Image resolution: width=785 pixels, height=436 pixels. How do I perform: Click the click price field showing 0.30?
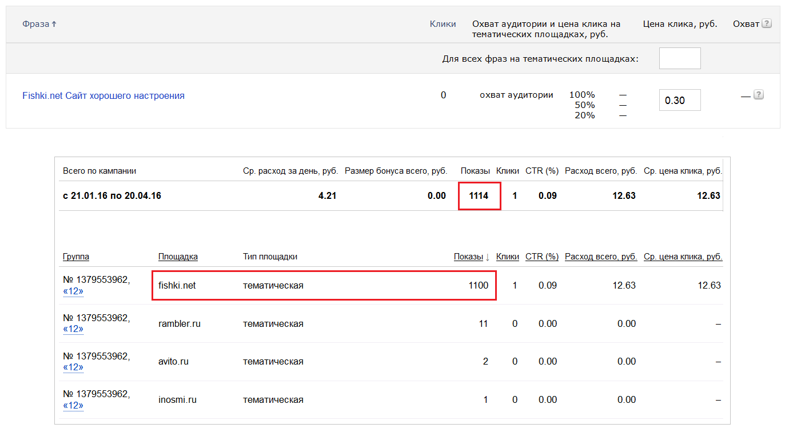[679, 100]
